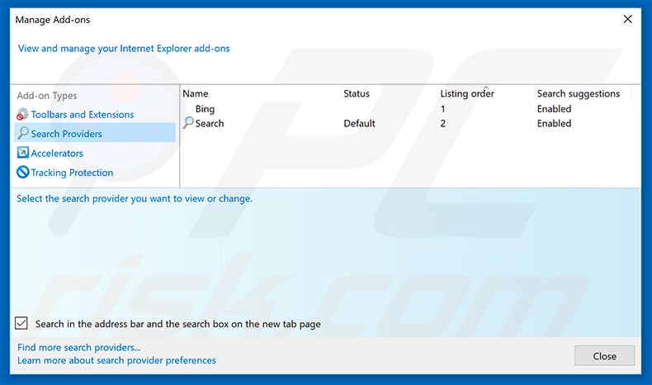Click listing order value 2 for Search
The width and height of the screenshot is (652, 385).
click(443, 123)
